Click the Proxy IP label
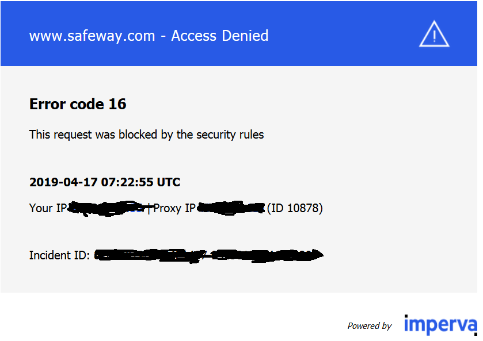Viewport: 483px width, 341px height. pos(174,208)
